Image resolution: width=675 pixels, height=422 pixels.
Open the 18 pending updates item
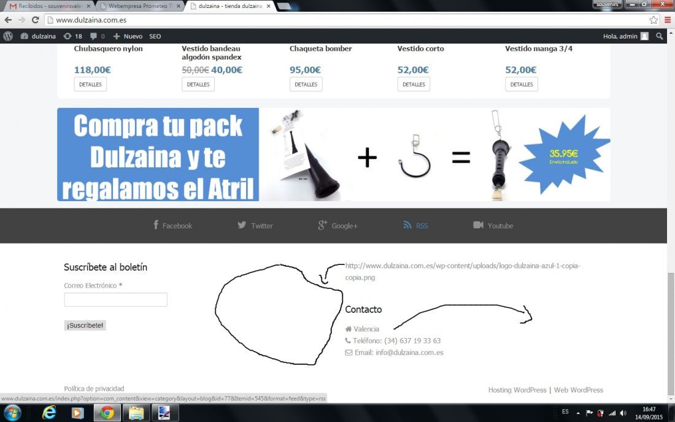click(x=73, y=36)
